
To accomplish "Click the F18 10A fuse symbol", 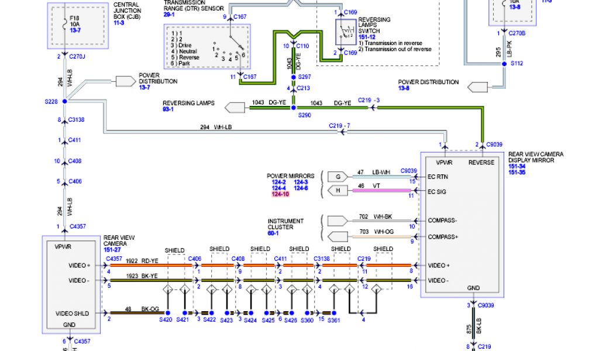I will [x=65, y=22].
